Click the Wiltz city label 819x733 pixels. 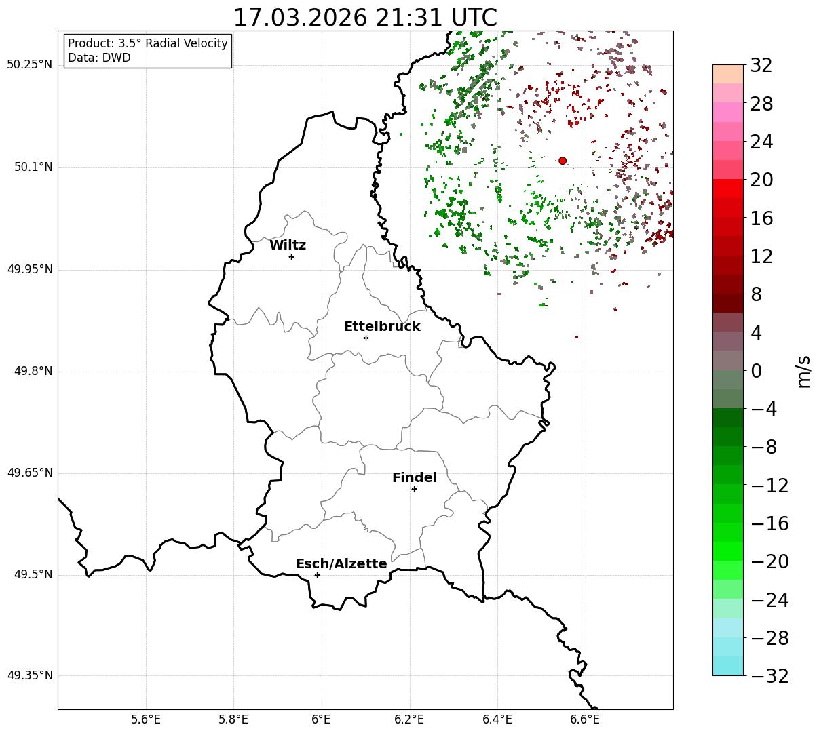288,245
